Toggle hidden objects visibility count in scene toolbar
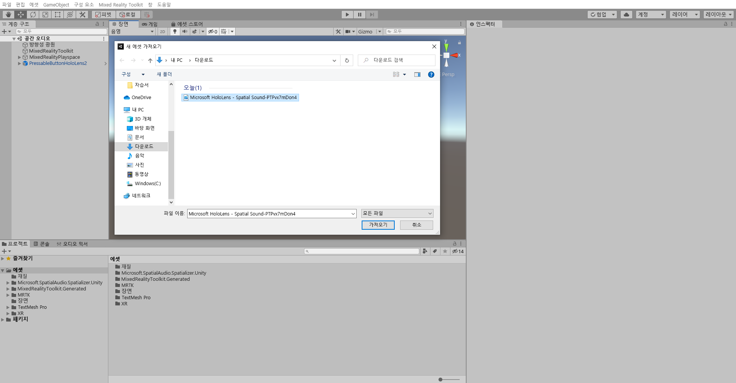 (213, 32)
